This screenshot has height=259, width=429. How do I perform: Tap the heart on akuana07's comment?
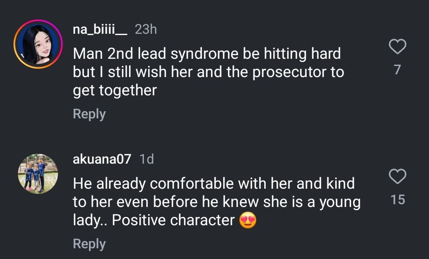(397, 176)
